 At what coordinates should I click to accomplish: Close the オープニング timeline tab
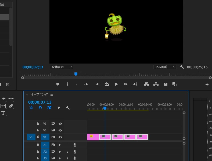pyautogui.click(x=27, y=95)
